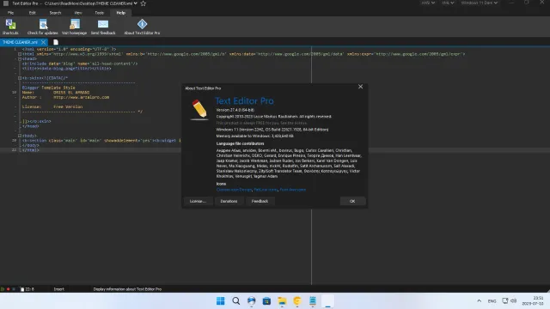Open Microsoft Store from taskbar

coord(266,301)
